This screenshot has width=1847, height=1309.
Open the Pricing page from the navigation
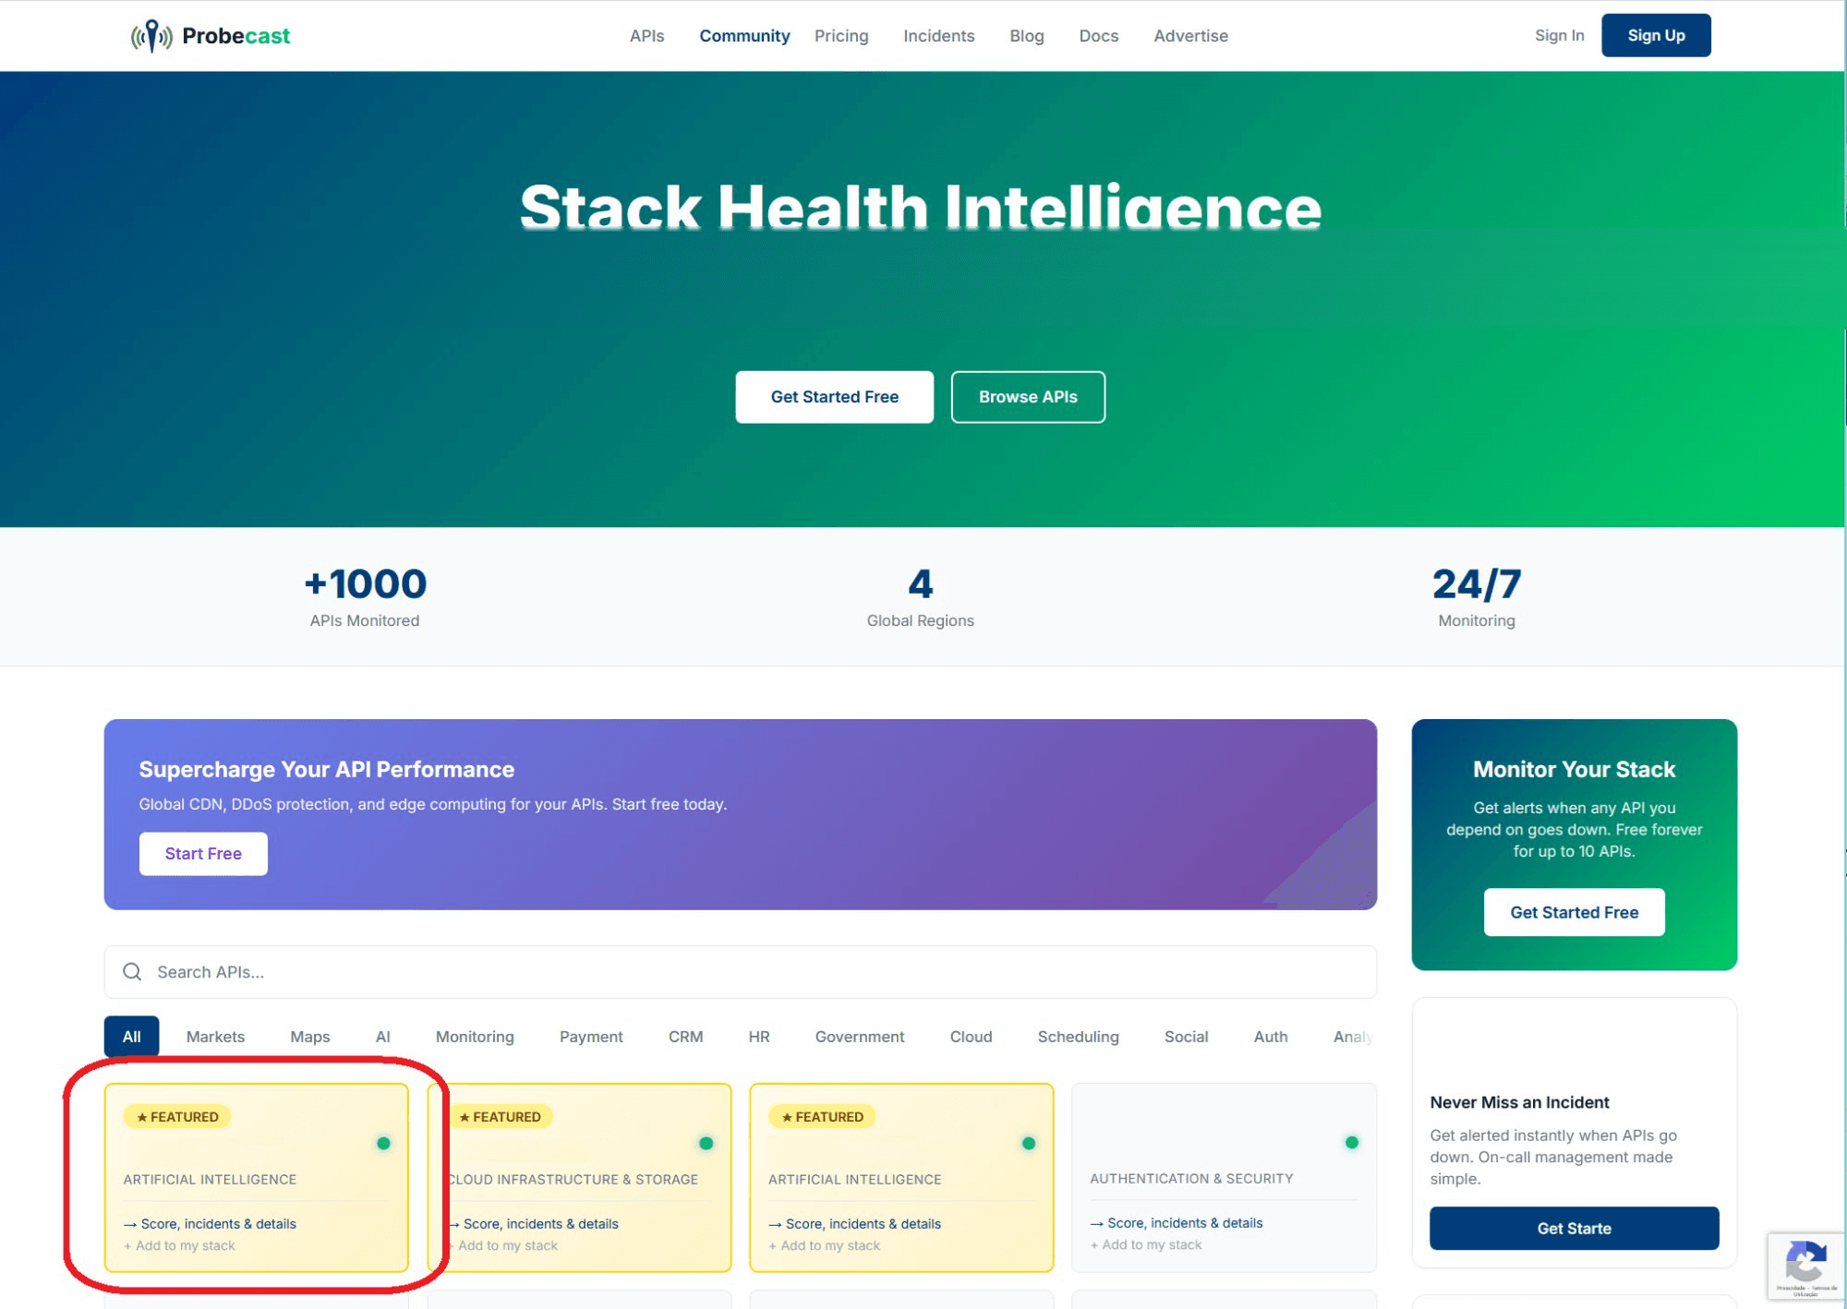coord(840,35)
